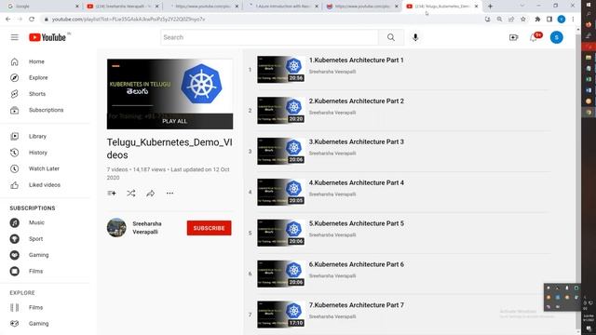The image size is (596, 335).
Task: Open Library in sidebar
Action: (37, 137)
